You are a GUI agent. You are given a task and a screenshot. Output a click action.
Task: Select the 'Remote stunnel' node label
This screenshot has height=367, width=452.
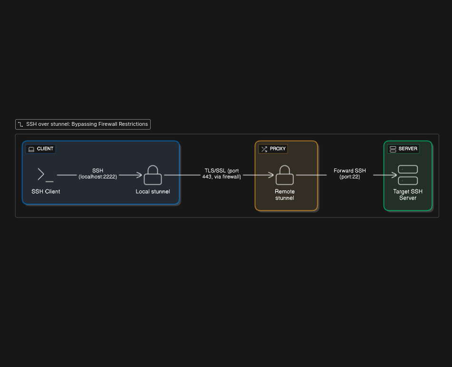click(285, 195)
